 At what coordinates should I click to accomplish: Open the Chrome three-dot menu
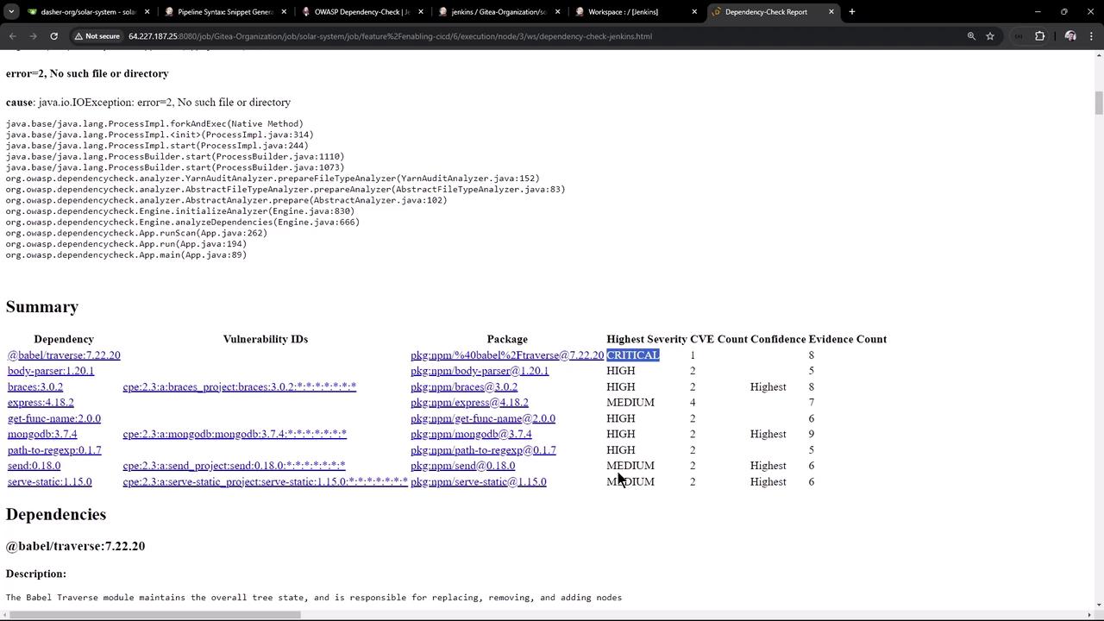point(1091,36)
